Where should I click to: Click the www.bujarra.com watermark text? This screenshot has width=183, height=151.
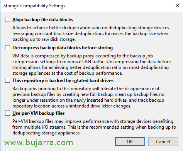coord(39,143)
